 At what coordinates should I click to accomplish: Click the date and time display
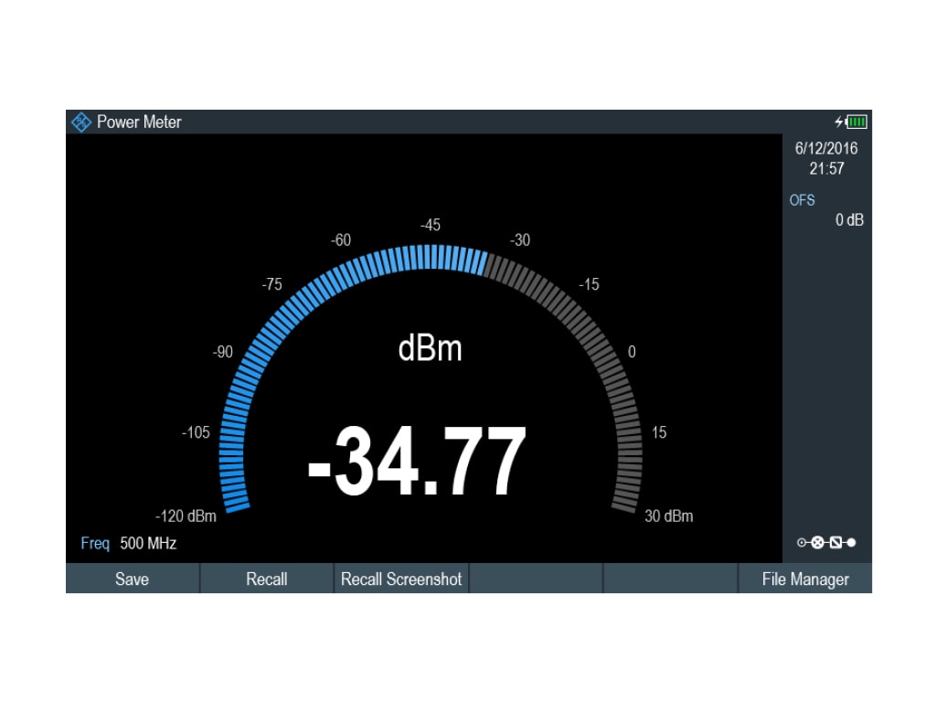click(825, 158)
